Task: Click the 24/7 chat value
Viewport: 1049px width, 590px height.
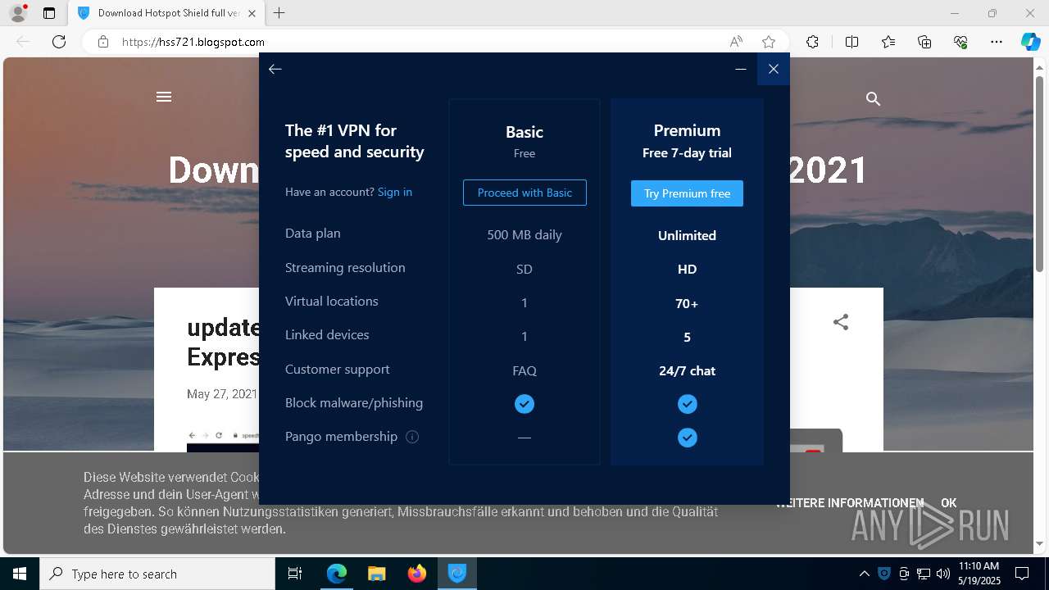Action: 687,370
